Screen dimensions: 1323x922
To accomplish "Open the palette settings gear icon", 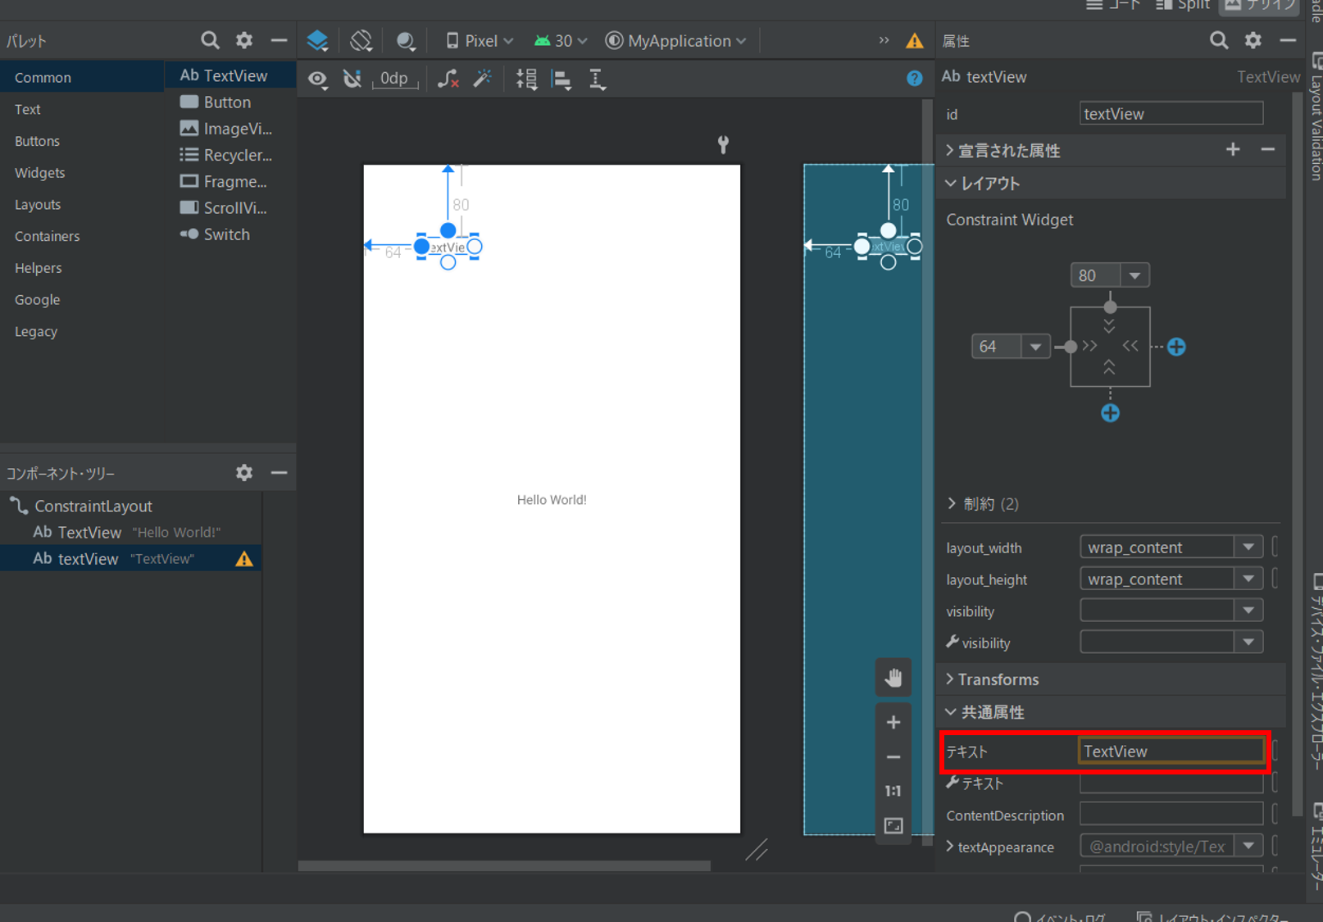I will pyautogui.click(x=243, y=39).
